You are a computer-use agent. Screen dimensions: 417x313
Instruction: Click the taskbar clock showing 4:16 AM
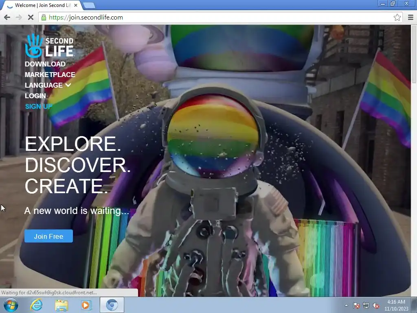pos(396,305)
